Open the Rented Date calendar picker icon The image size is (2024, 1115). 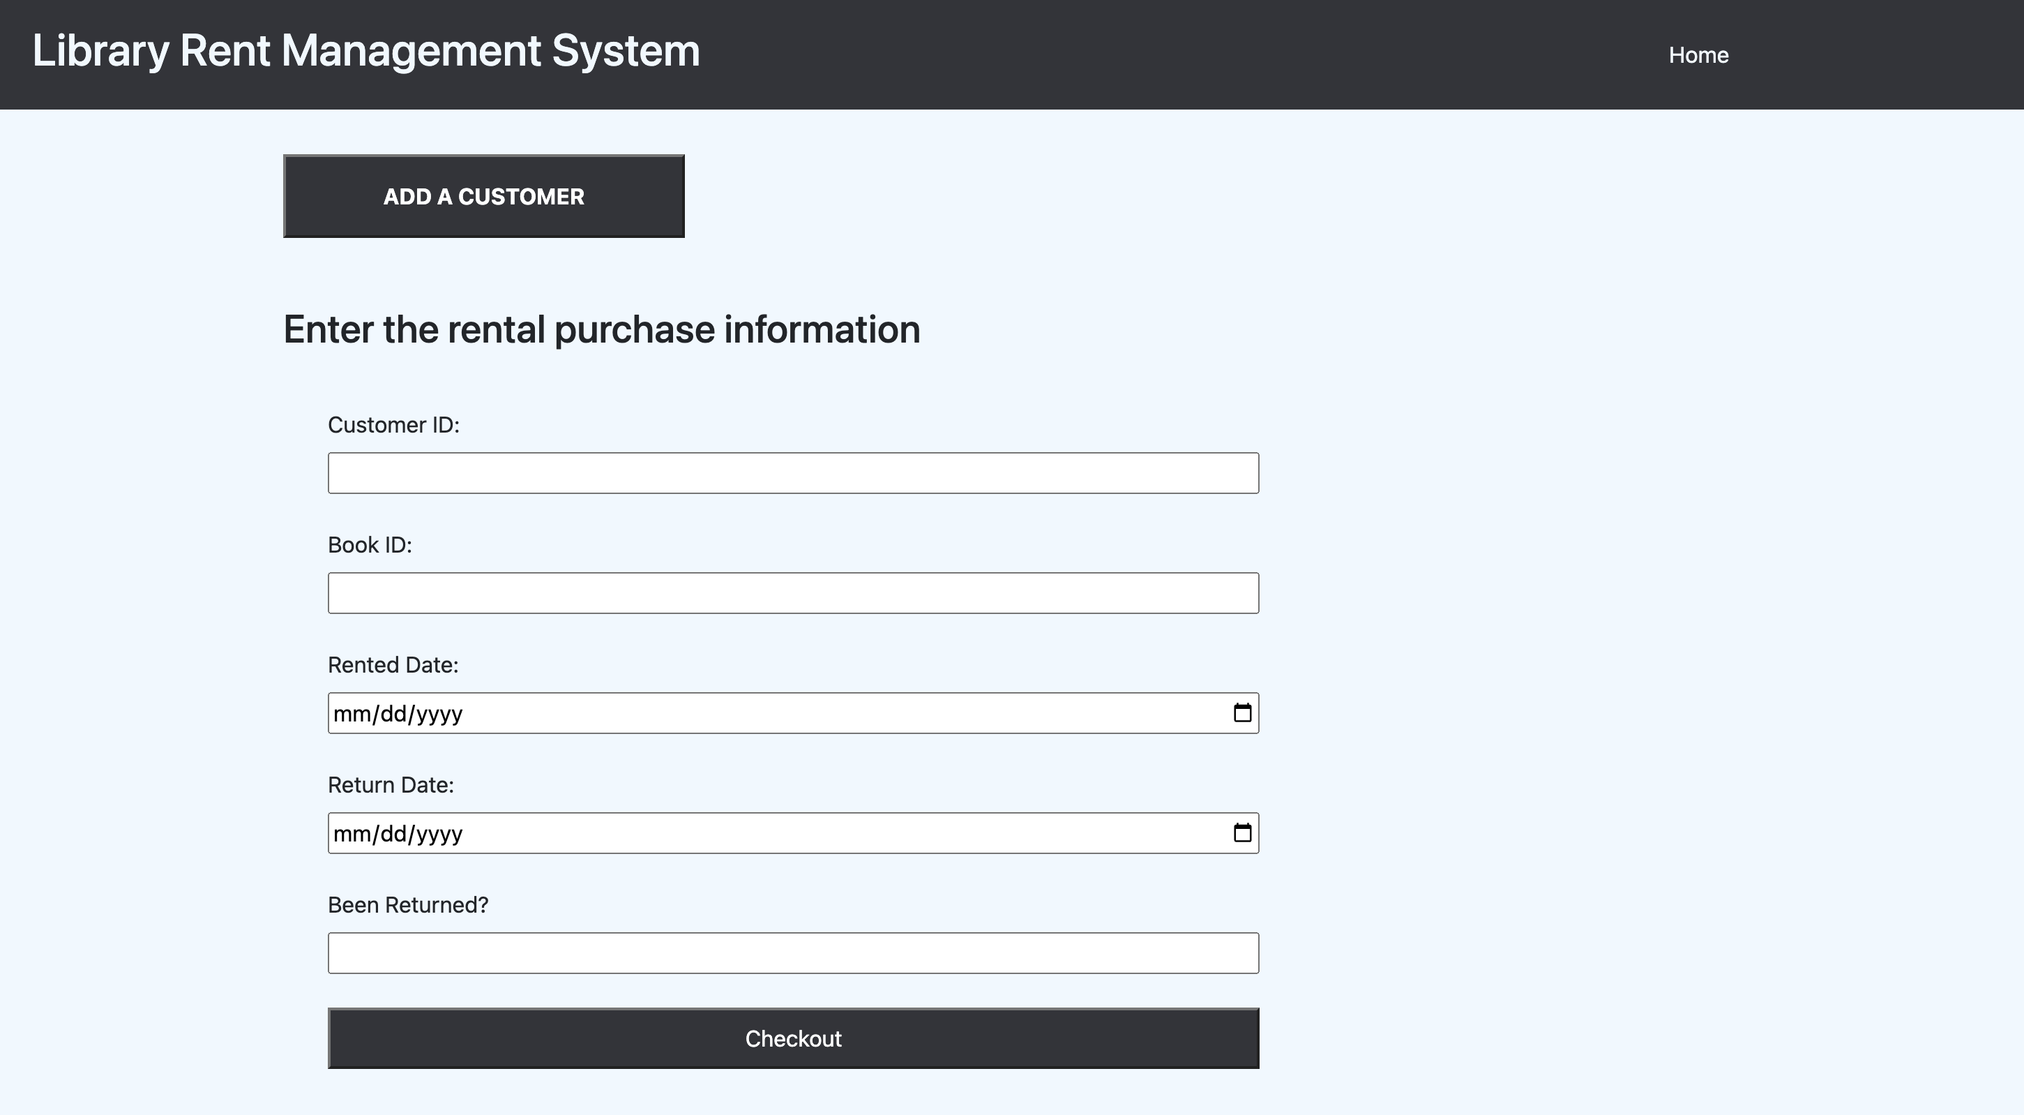(x=1243, y=713)
